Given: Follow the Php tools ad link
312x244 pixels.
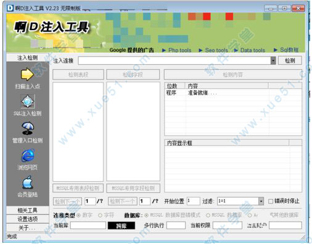Looking at the screenshot, I should click(x=179, y=50).
